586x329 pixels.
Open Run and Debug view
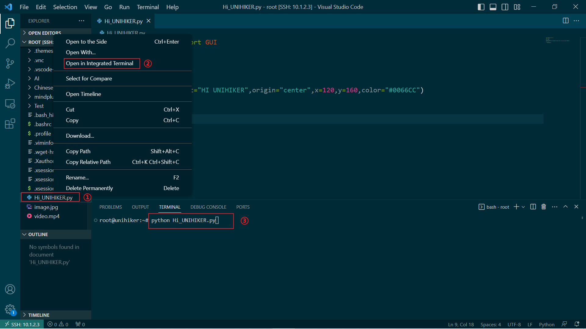tap(10, 83)
